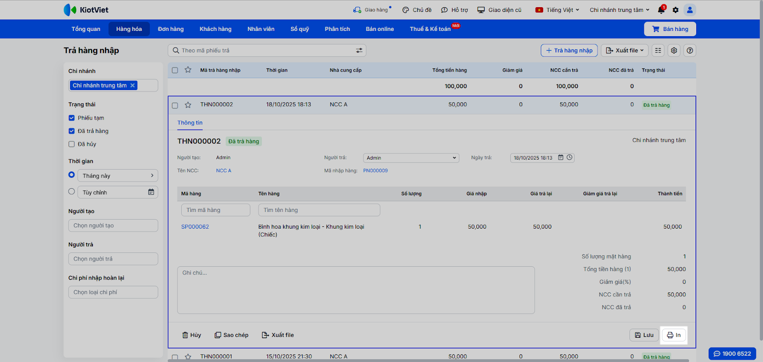Expand the Tháng này time range selector
Viewport: 763px width, 362px height.
118,176
